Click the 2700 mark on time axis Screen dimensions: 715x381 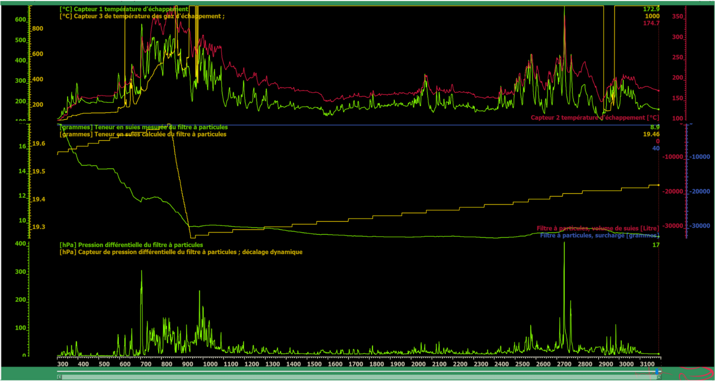[564, 364]
